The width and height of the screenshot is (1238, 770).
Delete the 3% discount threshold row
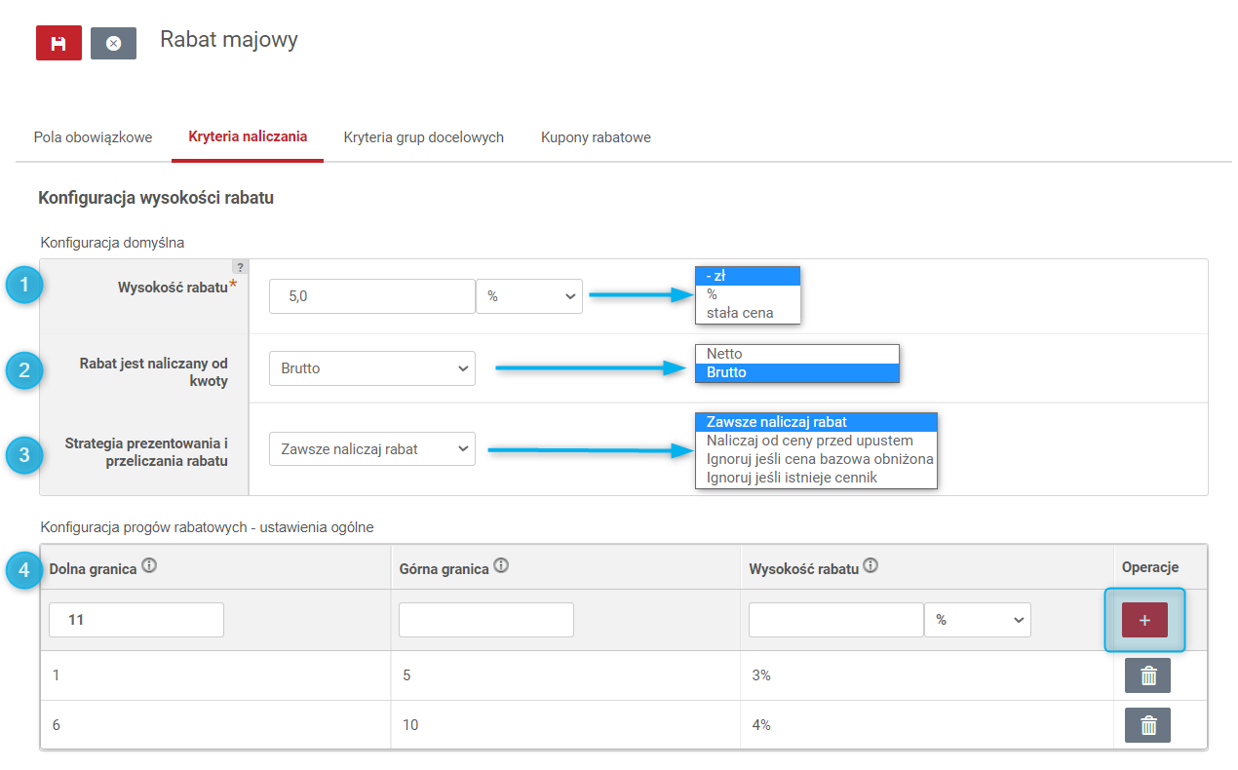(1147, 675)
